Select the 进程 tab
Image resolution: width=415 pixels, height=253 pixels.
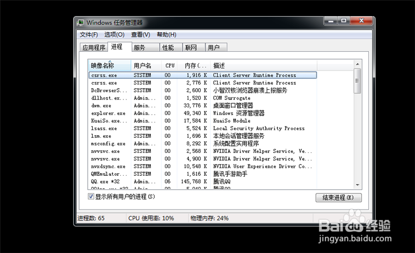(119, 47)
